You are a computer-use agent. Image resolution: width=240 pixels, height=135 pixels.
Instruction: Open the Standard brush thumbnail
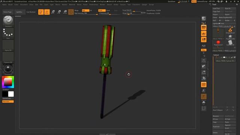click(8, 21)
